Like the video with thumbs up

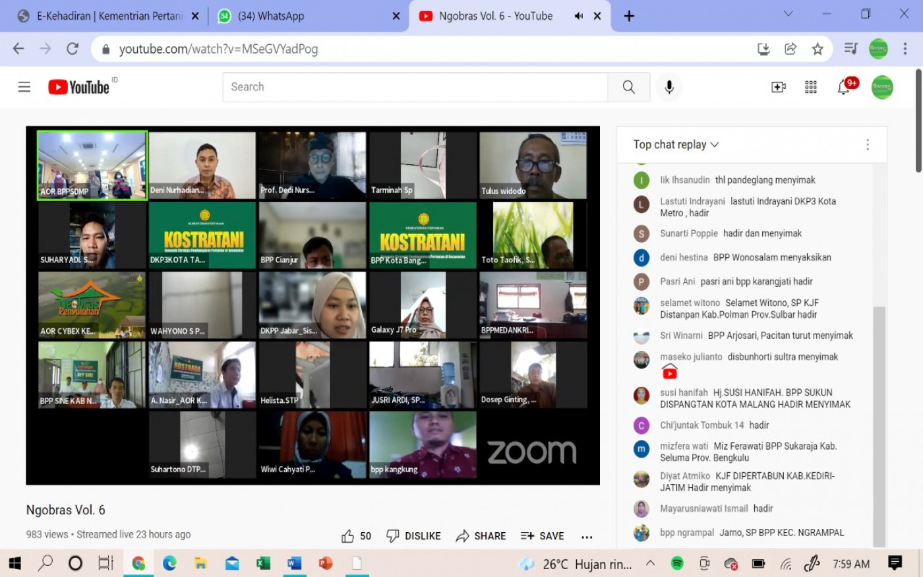348,536
